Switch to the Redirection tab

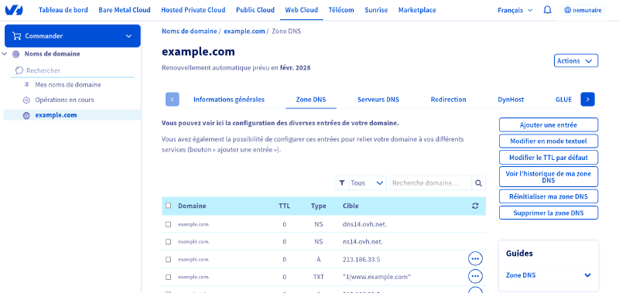449,100
